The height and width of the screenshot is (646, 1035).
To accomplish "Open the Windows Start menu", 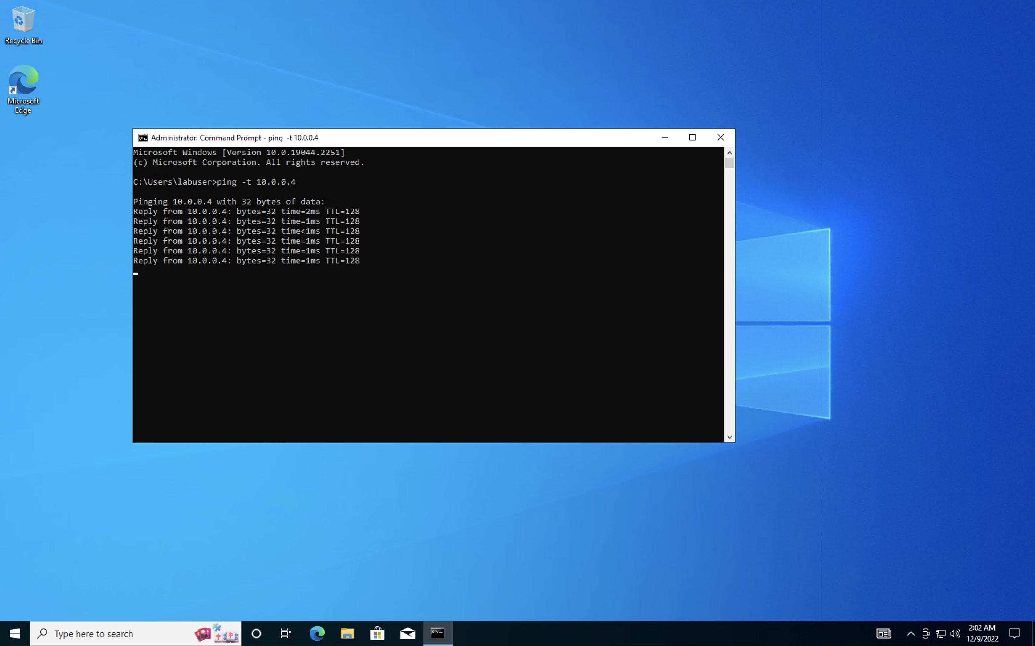I will tap(15, 634).
